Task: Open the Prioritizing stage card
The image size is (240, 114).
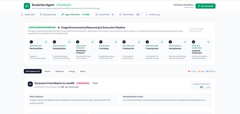Action: point(108,50)
